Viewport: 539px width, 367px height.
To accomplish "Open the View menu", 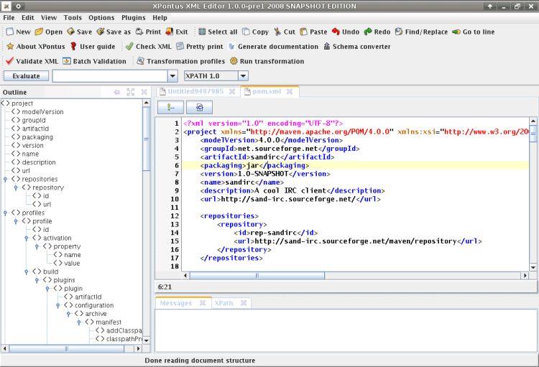I will point(49,17).
